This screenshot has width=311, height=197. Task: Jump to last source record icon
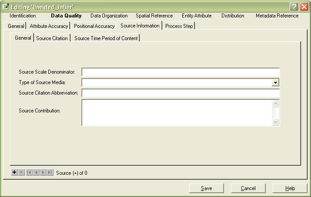pyautogui.click(x=50, y=173)
